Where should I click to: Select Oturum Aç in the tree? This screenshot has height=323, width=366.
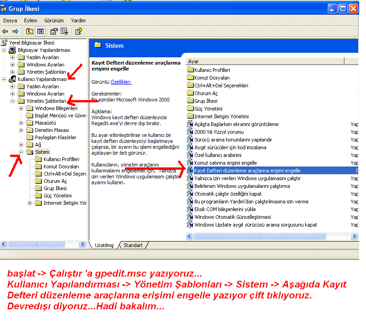click(55, 181)
